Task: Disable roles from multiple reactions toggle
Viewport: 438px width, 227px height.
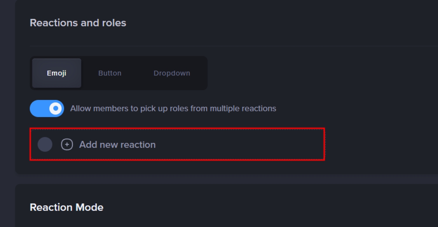Action: [x=47, y=108]
